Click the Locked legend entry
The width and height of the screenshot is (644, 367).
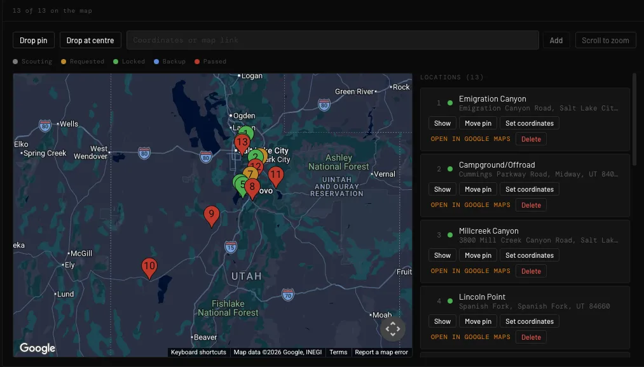click(129, 62)
